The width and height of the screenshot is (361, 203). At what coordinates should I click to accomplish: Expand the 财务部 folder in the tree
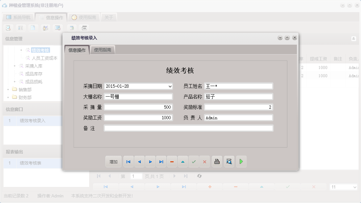click(x=8, y=97)
